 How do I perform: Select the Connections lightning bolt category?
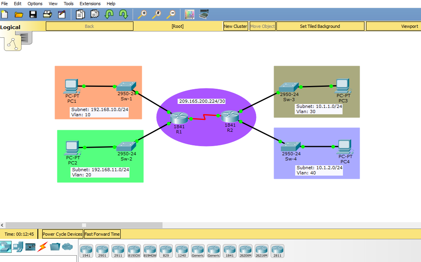(43, 247)
